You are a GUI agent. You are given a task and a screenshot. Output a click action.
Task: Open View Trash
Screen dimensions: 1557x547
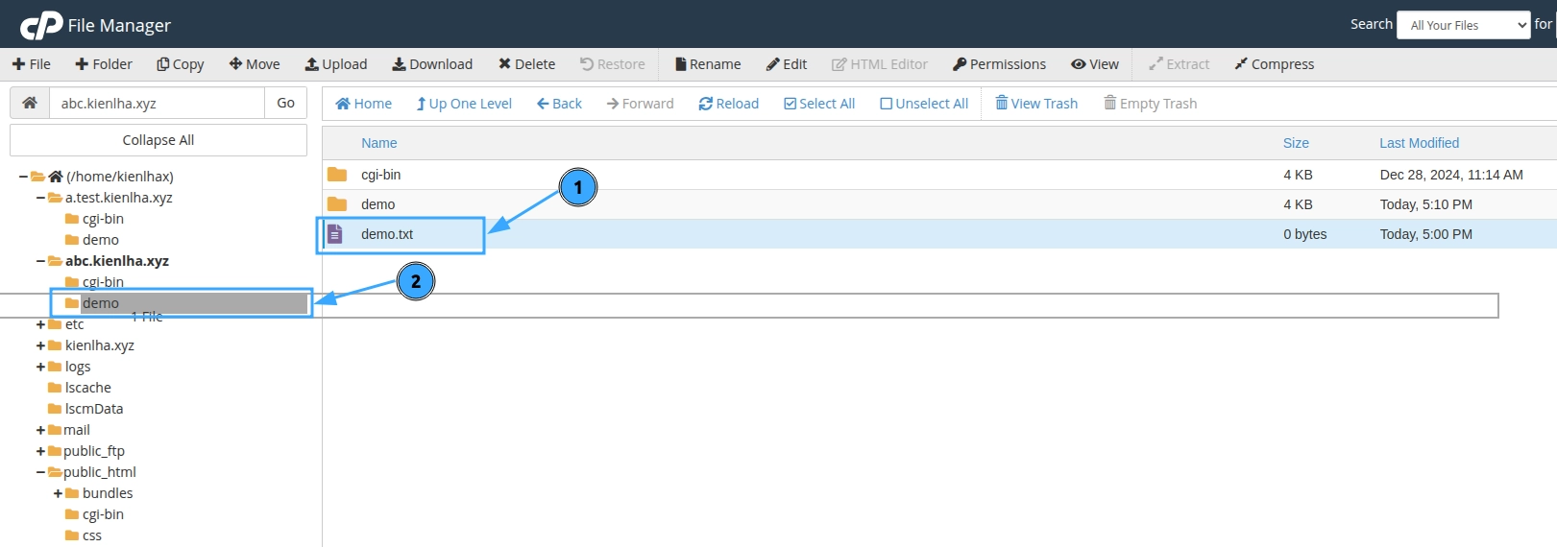coord(1036,104)
